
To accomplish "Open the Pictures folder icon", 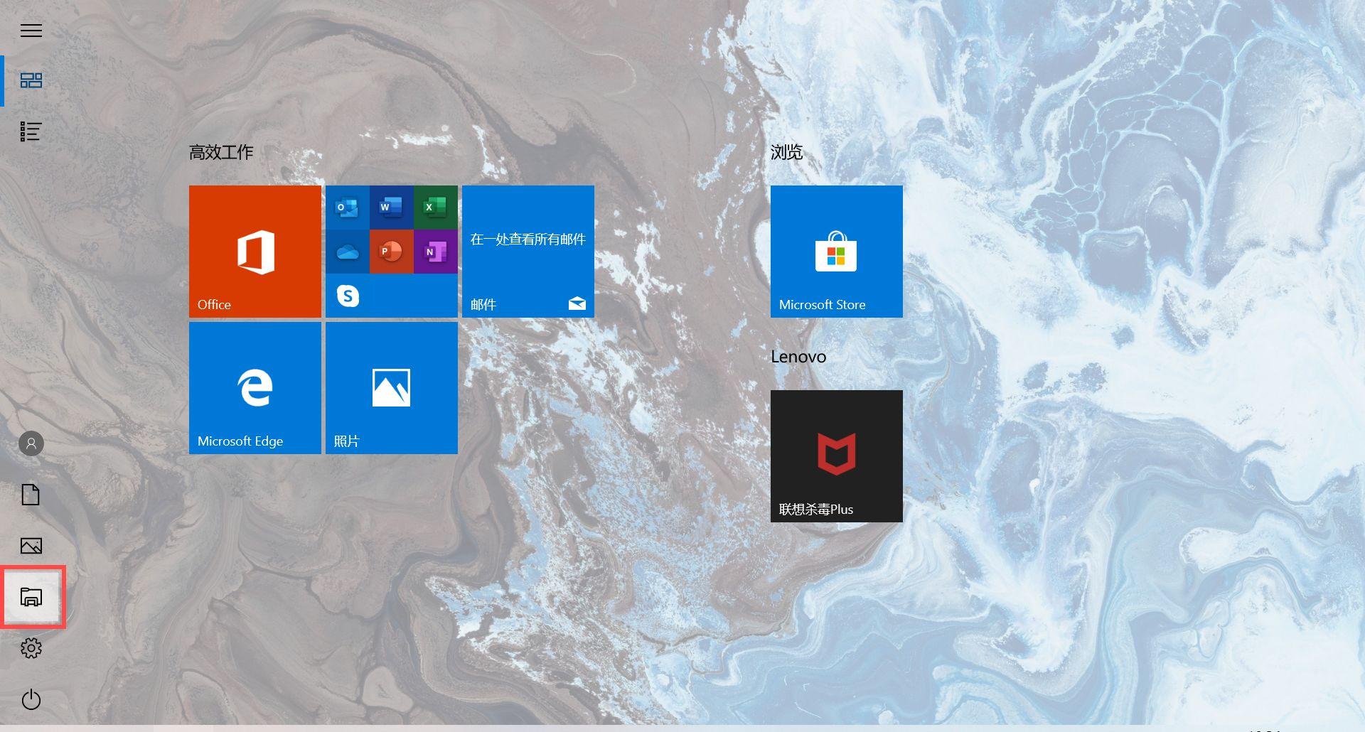I will pyautogui.click(x=31, y=546).
